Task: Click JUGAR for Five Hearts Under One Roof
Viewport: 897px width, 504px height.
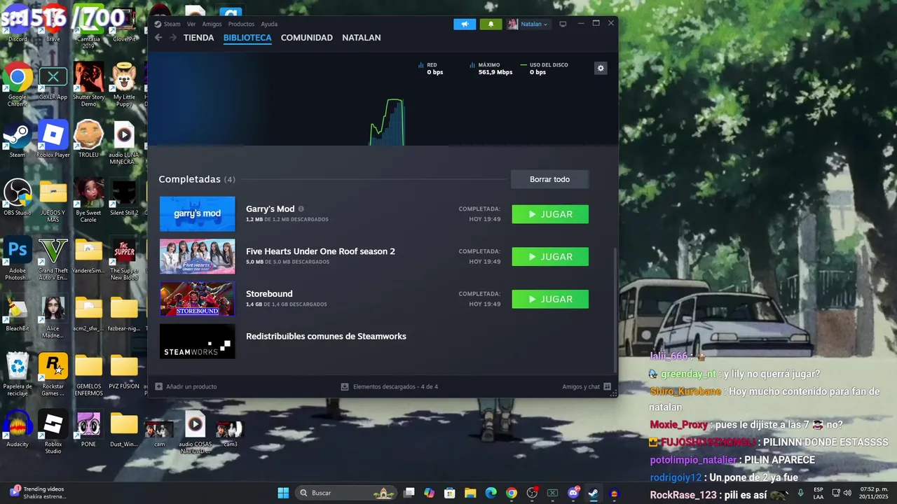Action: coord(550,257)
